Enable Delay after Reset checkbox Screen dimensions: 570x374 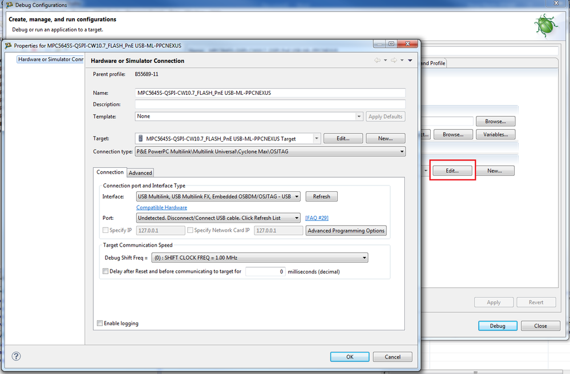(106, 271)
